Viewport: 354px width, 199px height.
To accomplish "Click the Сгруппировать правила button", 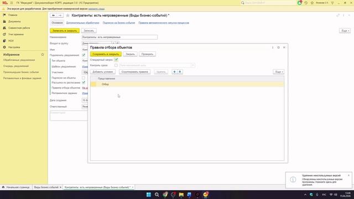I will (x=134, y=72).
